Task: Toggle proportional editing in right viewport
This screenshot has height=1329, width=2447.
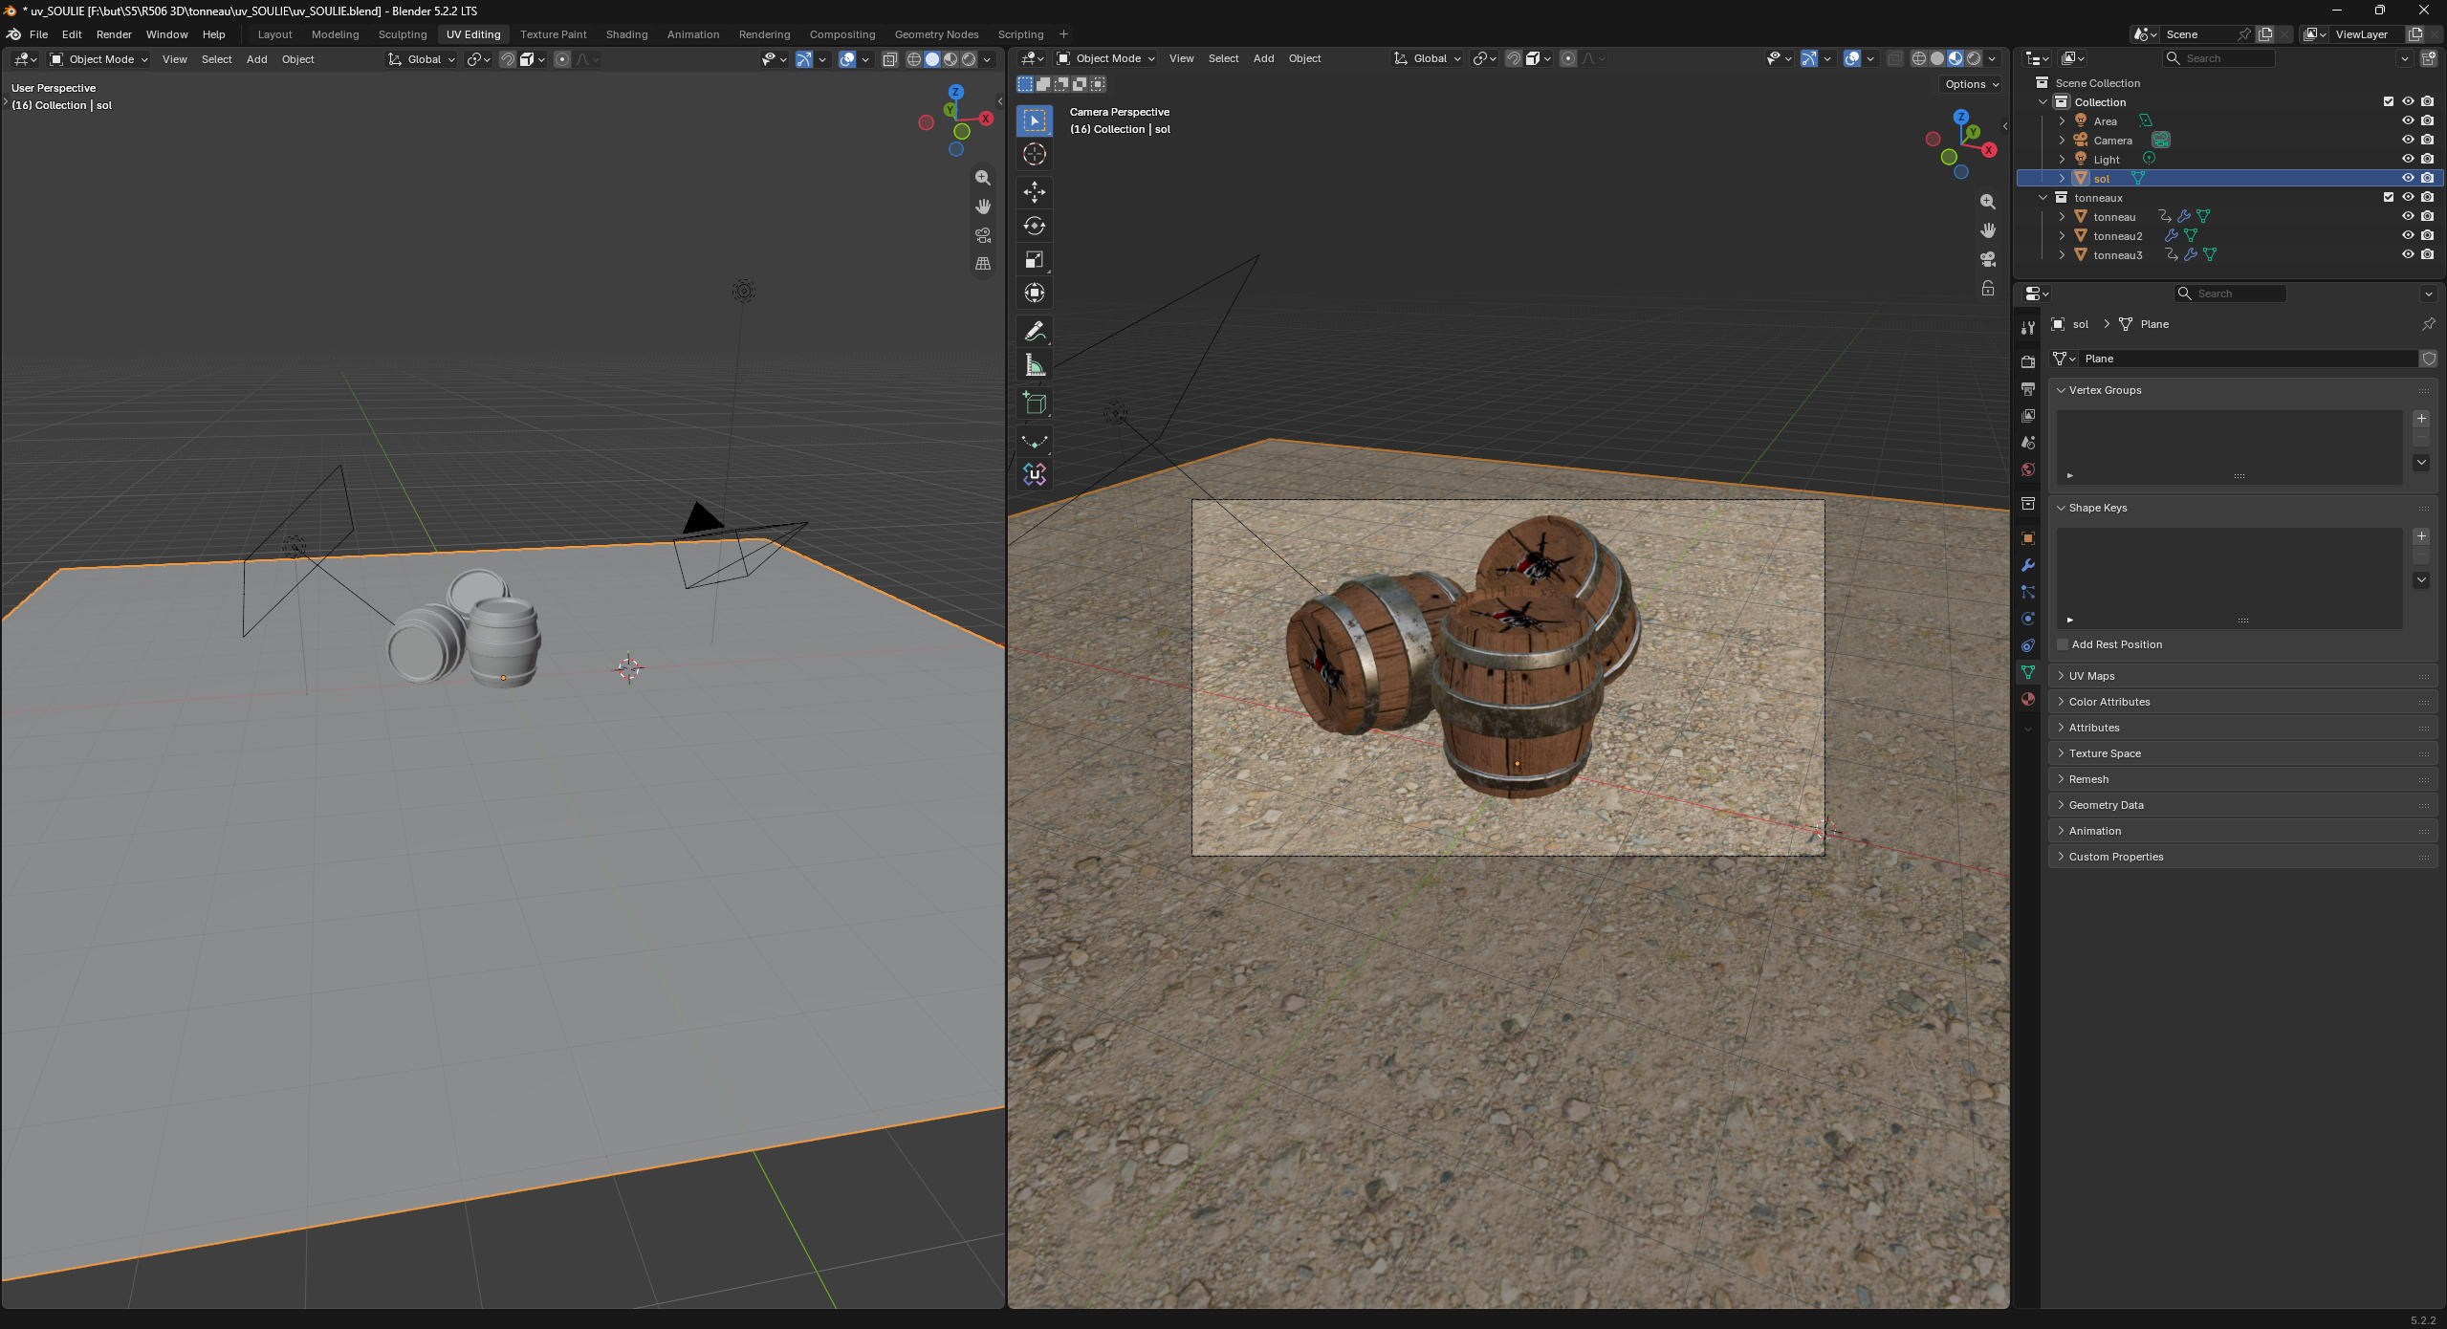Action: coord(1568,58)
